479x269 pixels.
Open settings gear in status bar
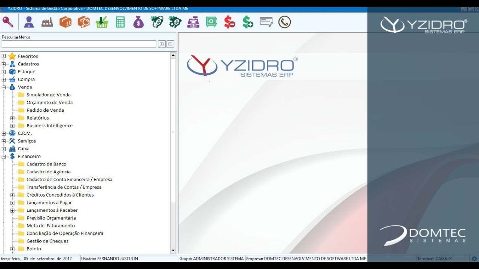point(474,259)
